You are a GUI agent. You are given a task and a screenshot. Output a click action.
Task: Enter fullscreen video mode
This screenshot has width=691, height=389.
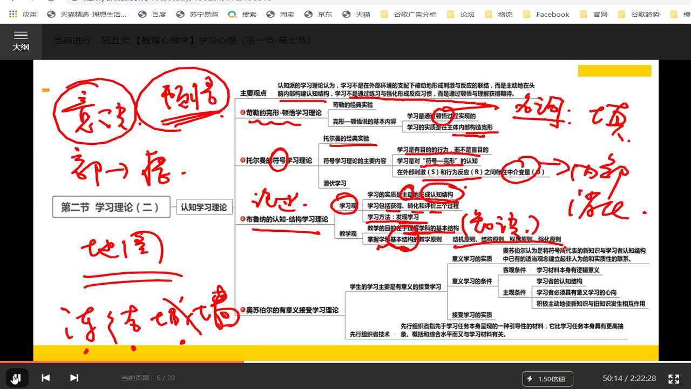tap(674, 379)
